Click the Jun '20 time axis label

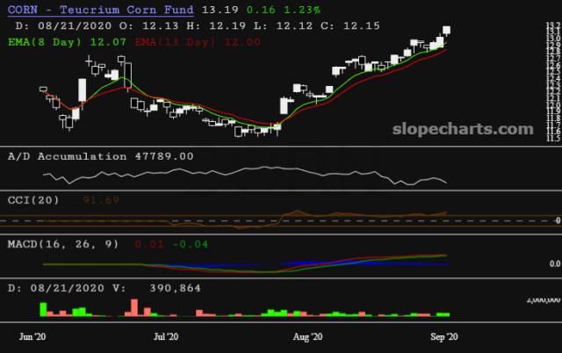click(32, 337)
